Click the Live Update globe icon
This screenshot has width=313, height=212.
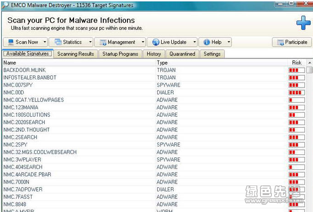tap(155, 42)
